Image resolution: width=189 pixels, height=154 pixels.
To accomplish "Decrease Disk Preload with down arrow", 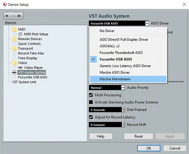I will pyautogui.click(x=123, y=111).
